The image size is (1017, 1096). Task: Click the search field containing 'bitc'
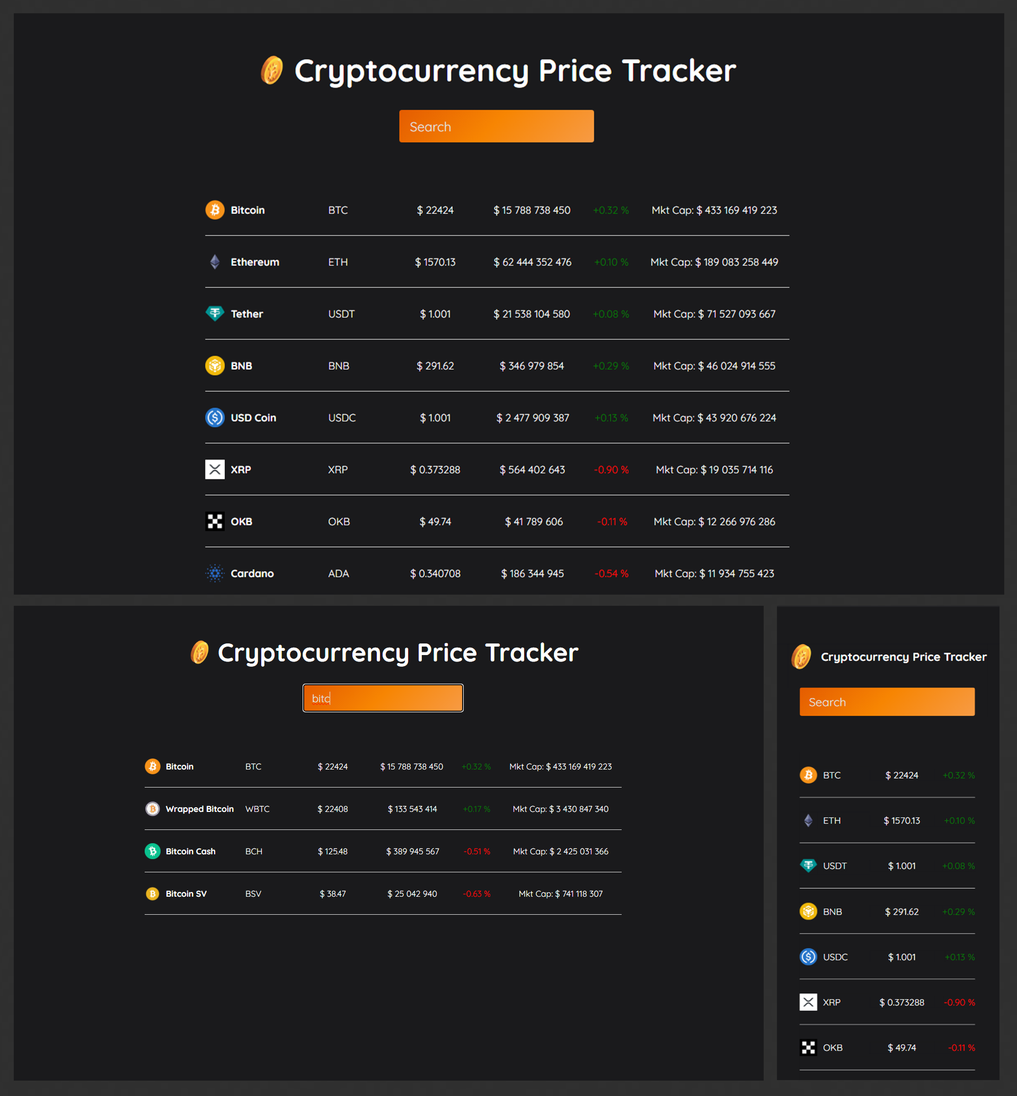coord(383,697)
